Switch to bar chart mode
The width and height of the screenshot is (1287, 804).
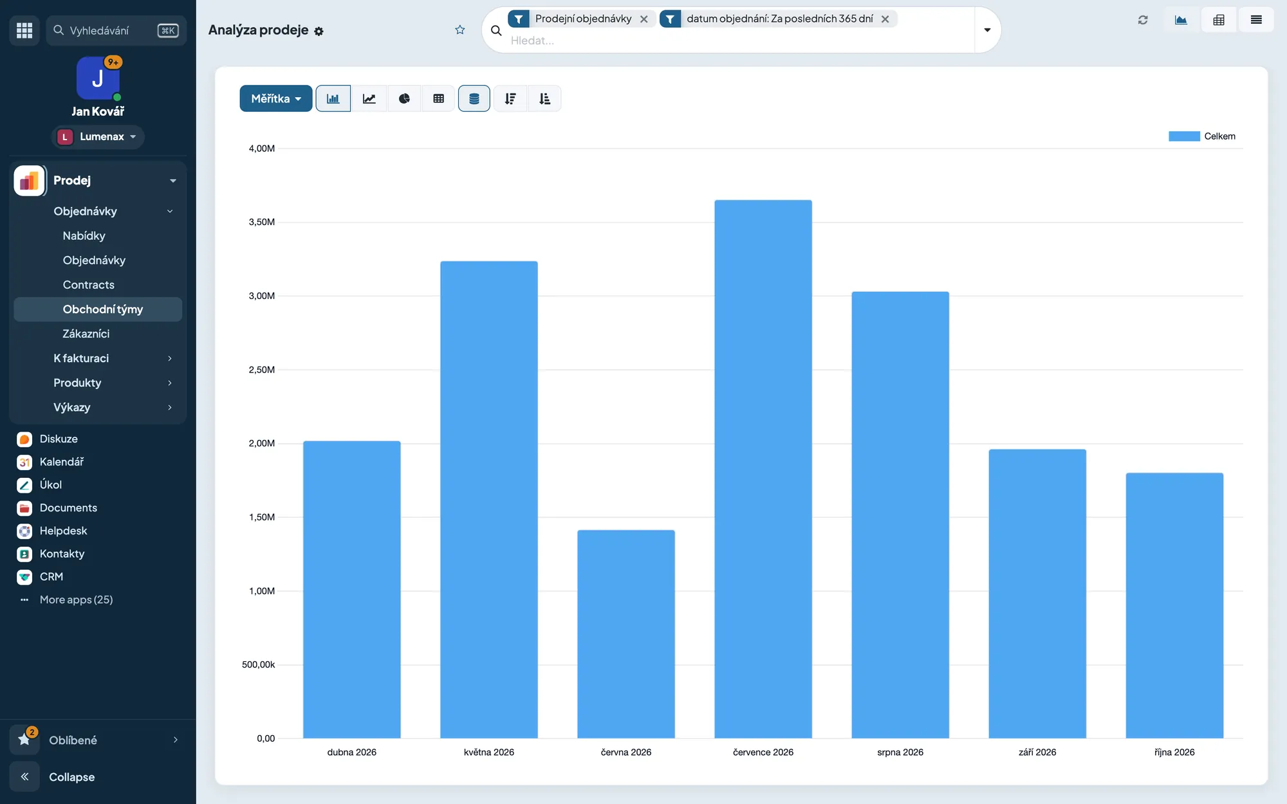point(333,98)
